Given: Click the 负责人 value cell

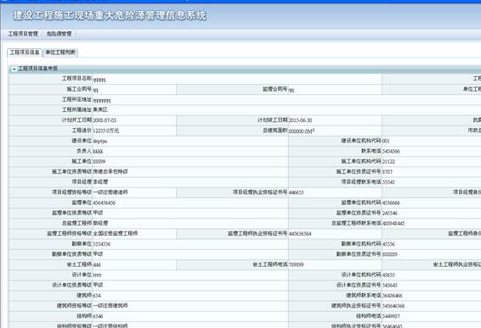Looking at the screenshot, I should (98, 152).
